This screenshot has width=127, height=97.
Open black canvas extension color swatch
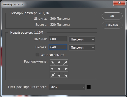tap(89, 87)
